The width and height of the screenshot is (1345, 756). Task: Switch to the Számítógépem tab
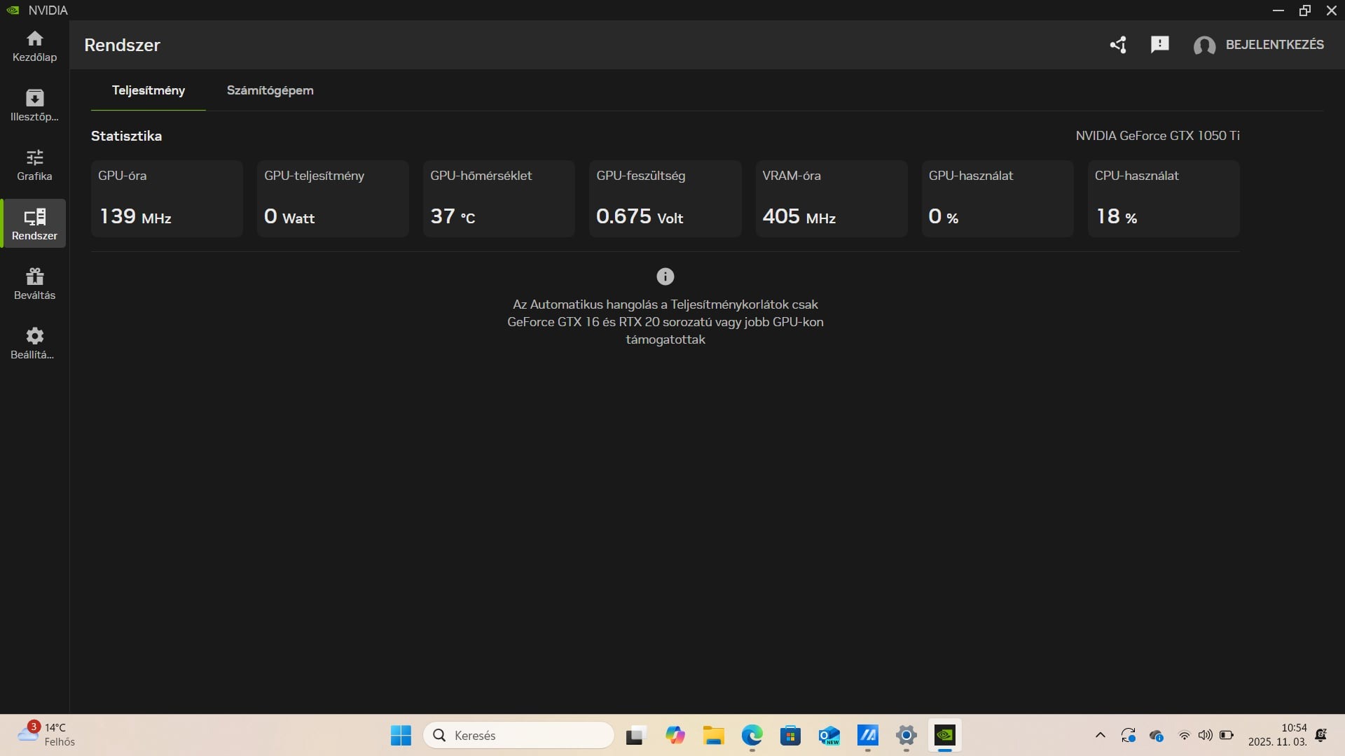click(x=270, y=90)
